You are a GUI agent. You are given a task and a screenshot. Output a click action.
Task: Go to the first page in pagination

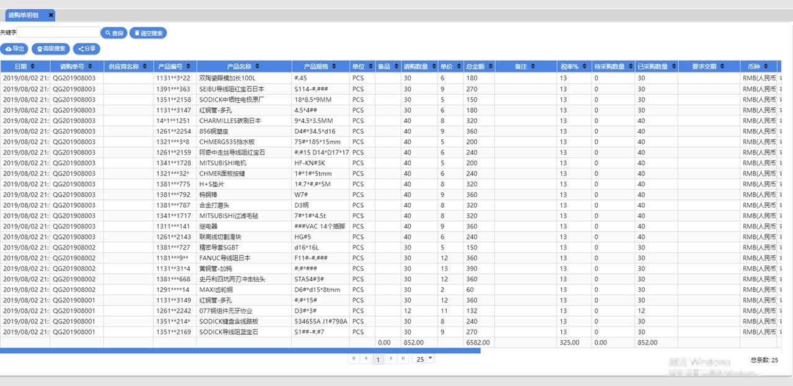pos(354,359)
